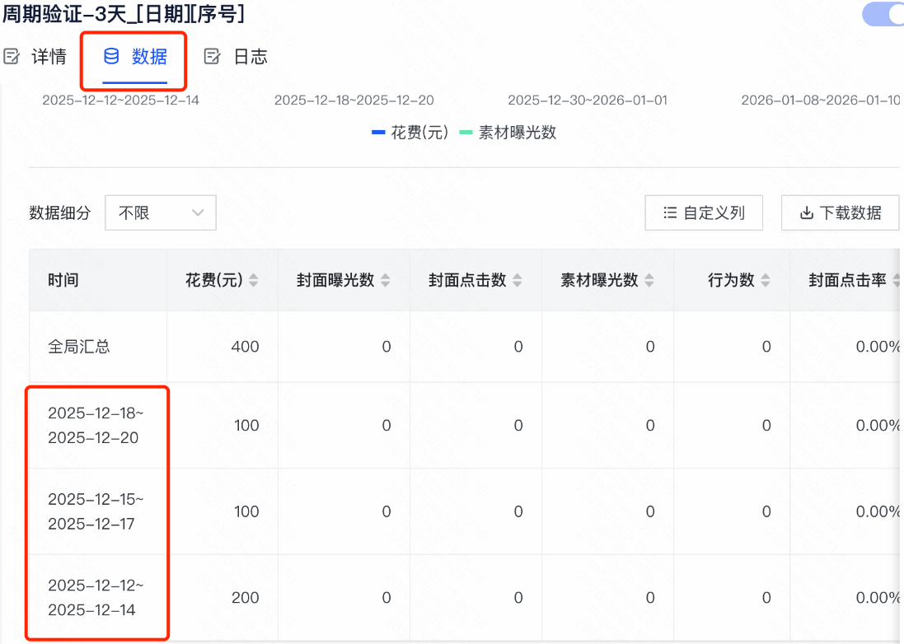Screen dimensions: 904x644
Task: Sort by 封面点击率 column header
Action: (898, 280)
